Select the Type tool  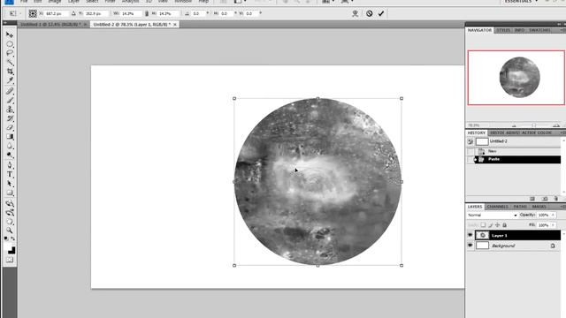coord(10,175)
